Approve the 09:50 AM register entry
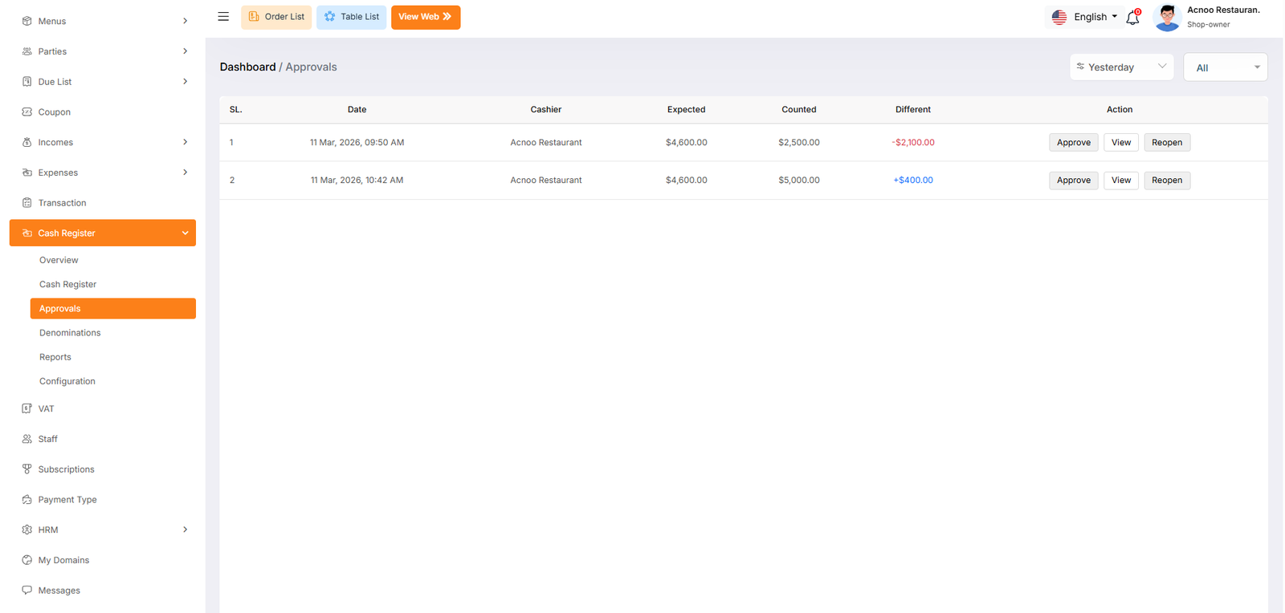This screenshot has height=613, width=1285. pyautogui.click(x=1073, y=143)
